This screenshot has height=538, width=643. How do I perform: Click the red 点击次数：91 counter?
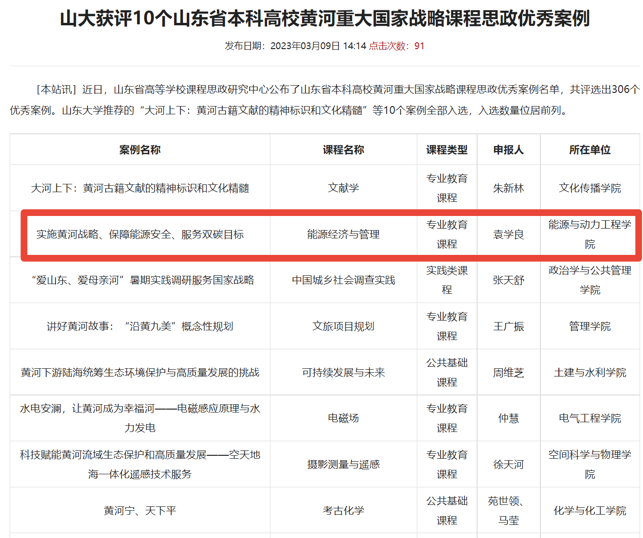(396, 46)
